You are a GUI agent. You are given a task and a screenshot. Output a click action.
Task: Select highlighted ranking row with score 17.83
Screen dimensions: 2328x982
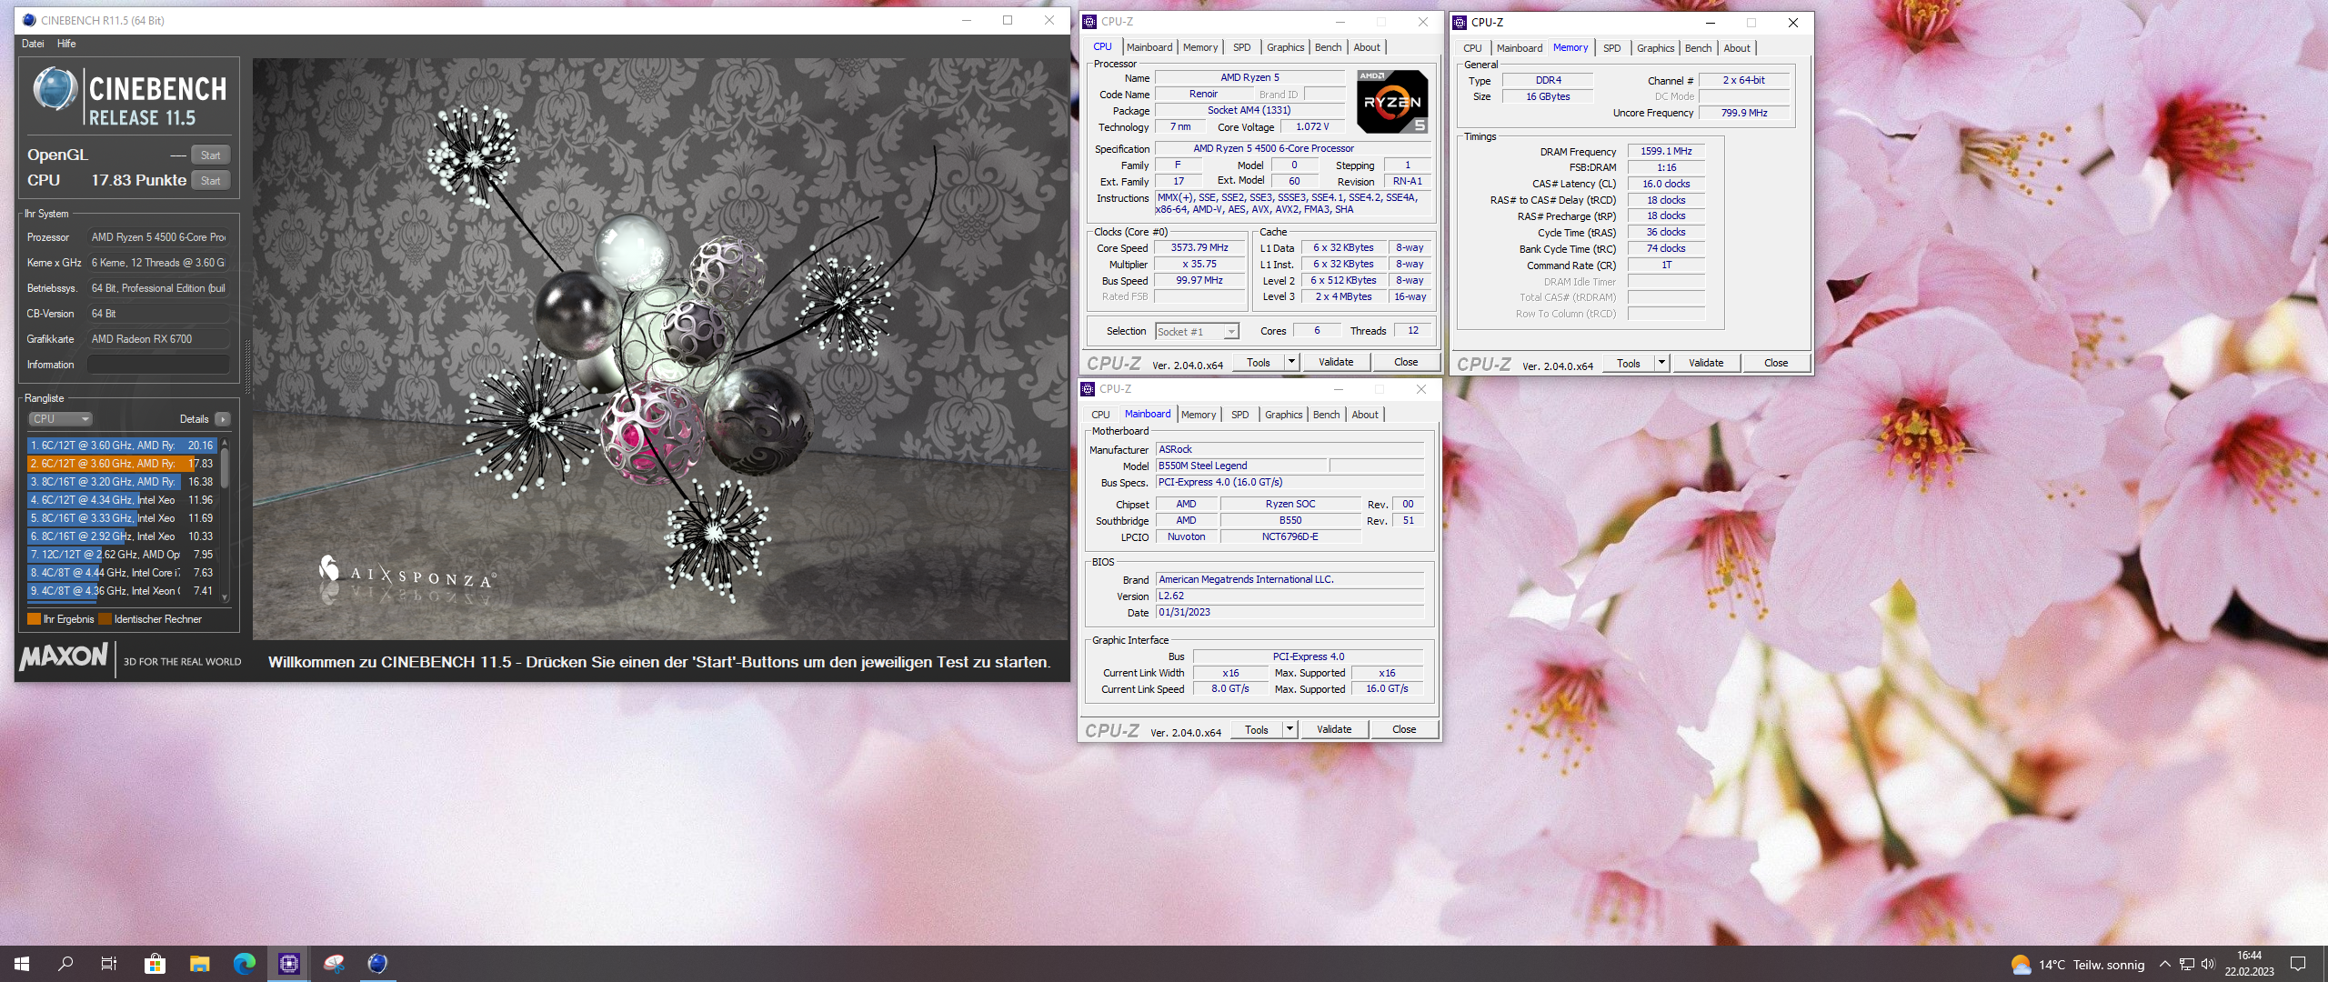(x=122, y=464)
